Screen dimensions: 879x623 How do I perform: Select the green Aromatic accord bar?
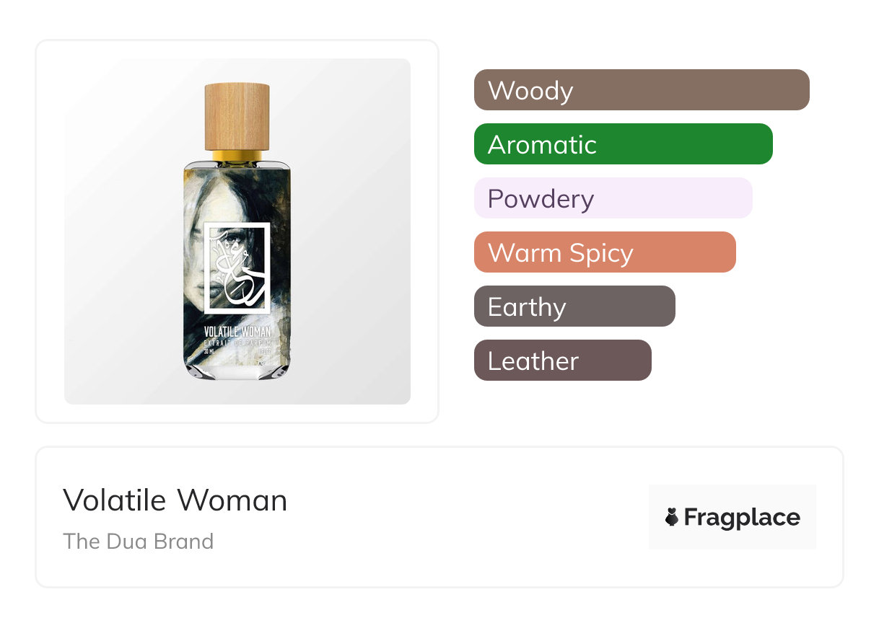pos(623,144)
